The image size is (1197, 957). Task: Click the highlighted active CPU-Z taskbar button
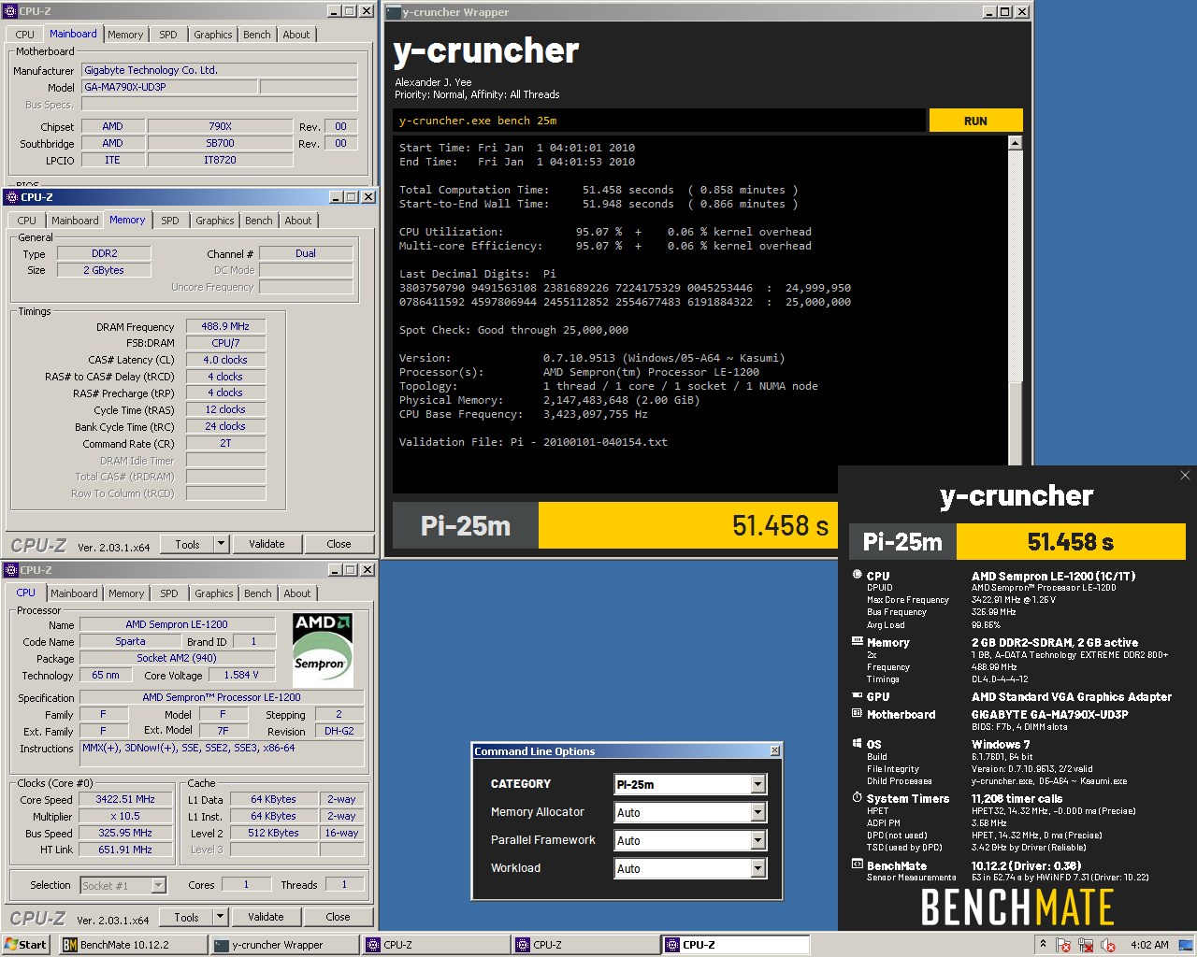735,945
